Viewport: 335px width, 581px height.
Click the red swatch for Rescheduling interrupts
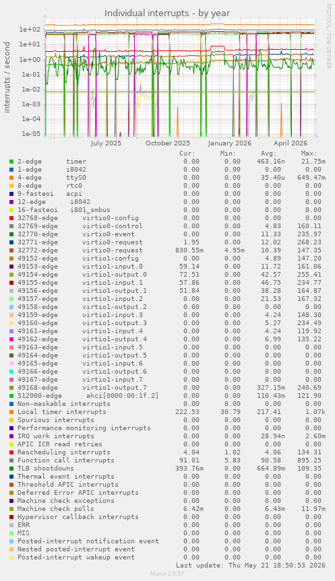(x=11, y=452)
